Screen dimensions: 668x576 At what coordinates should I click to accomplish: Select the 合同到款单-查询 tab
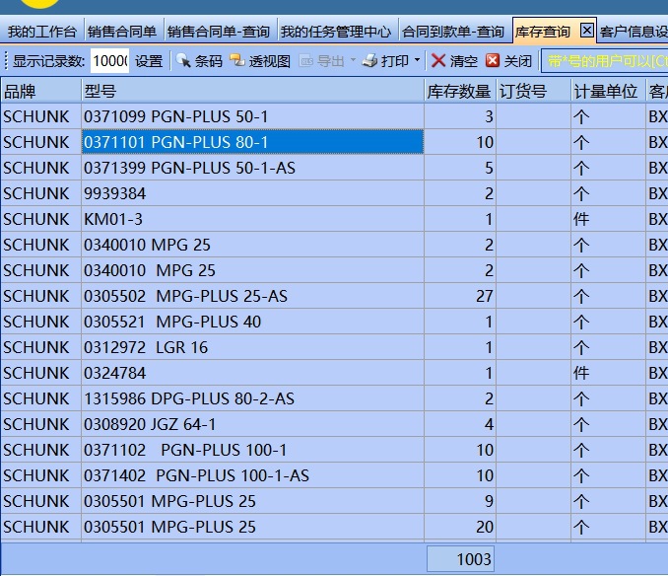pos(453,32)
